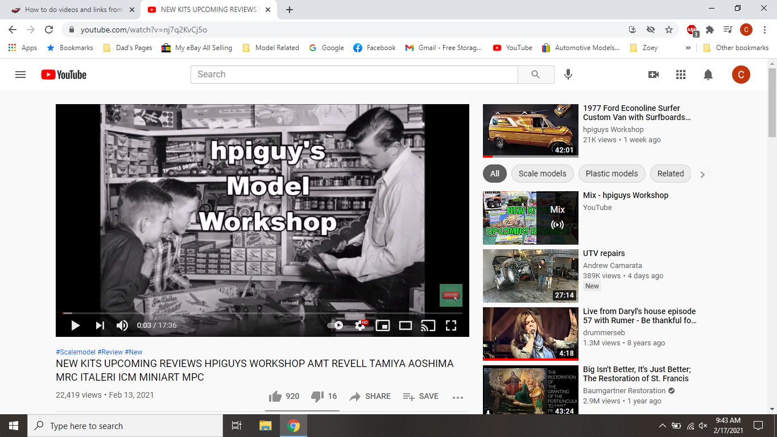Open the Zoey bookmark folder
Screen dimensions: 777x437
(644, 48)
